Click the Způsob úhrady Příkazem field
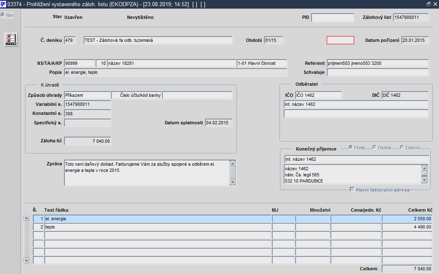 point(87,95)
